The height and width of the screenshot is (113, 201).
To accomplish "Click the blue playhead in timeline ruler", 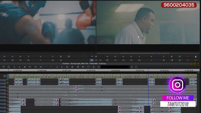I will [149, 70].
